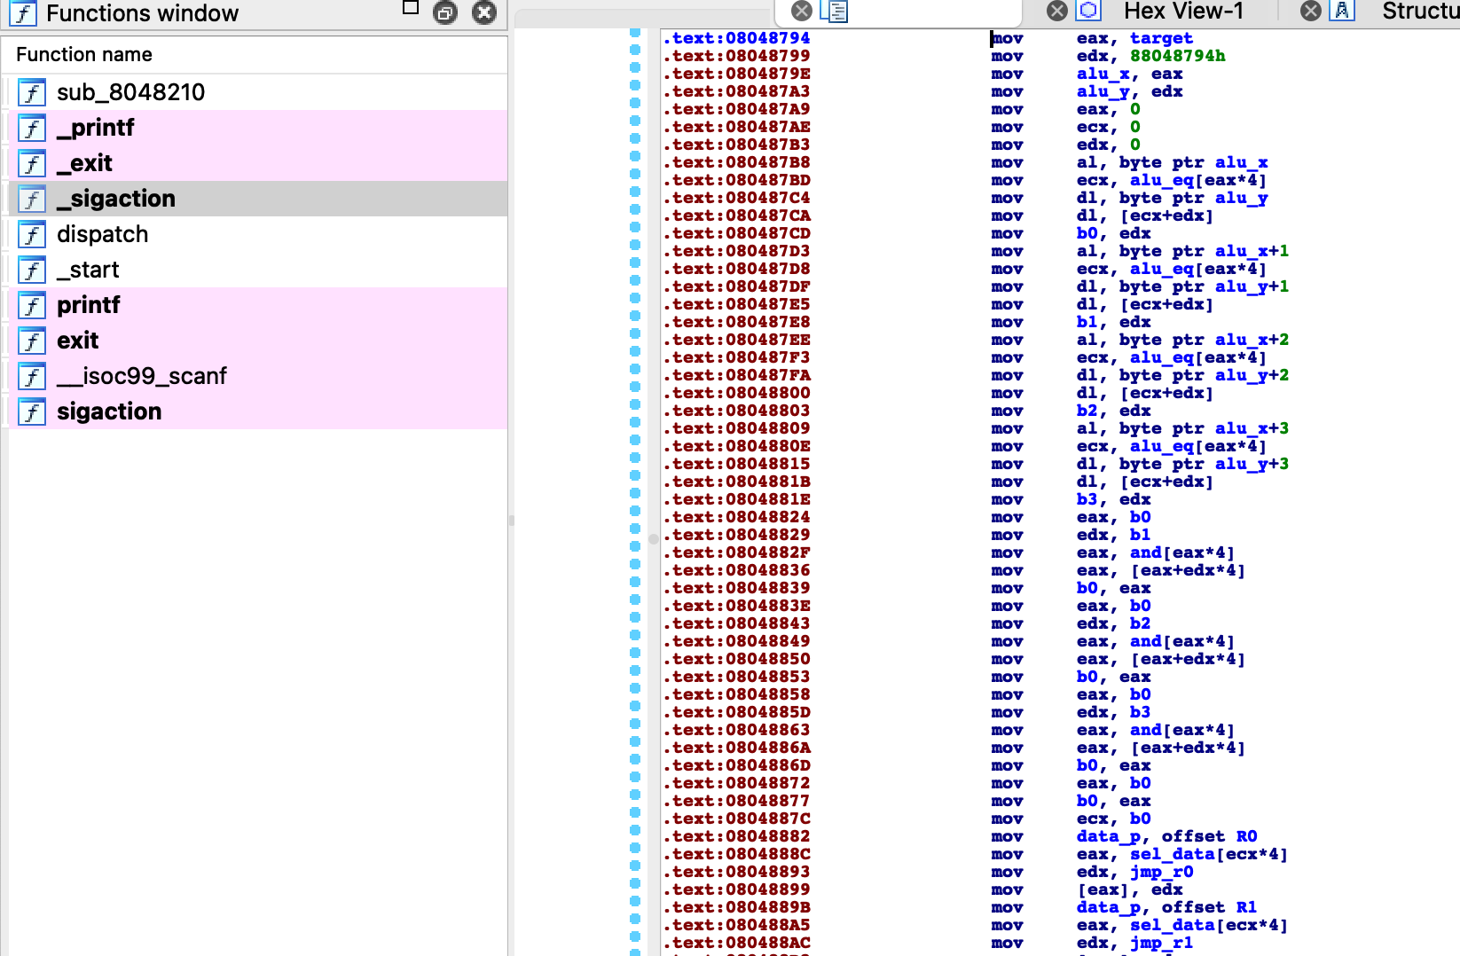Click the function icon beside dispatch
Screen dimensions: 1460x956
tap(32, 234)
